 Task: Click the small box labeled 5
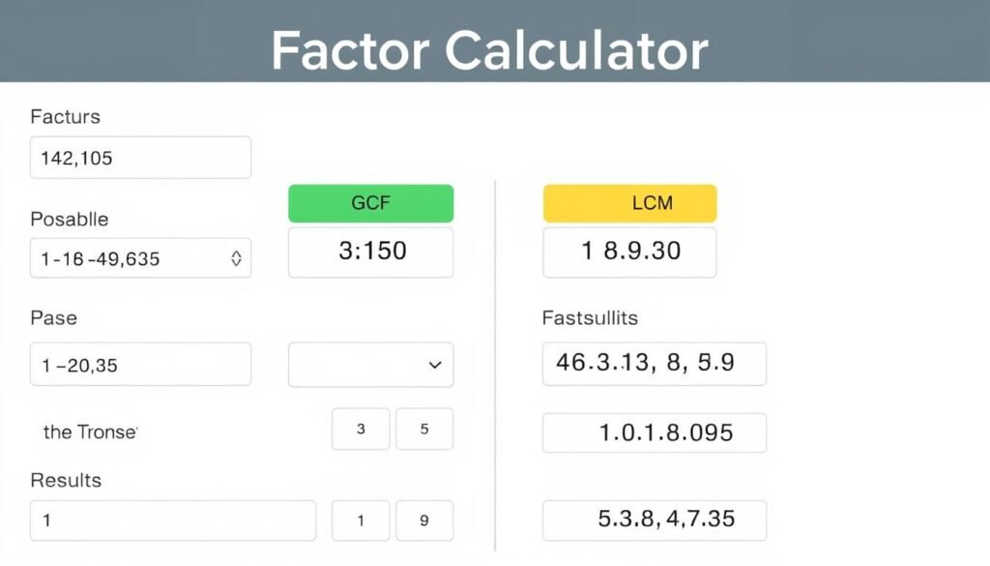(424, 429)
